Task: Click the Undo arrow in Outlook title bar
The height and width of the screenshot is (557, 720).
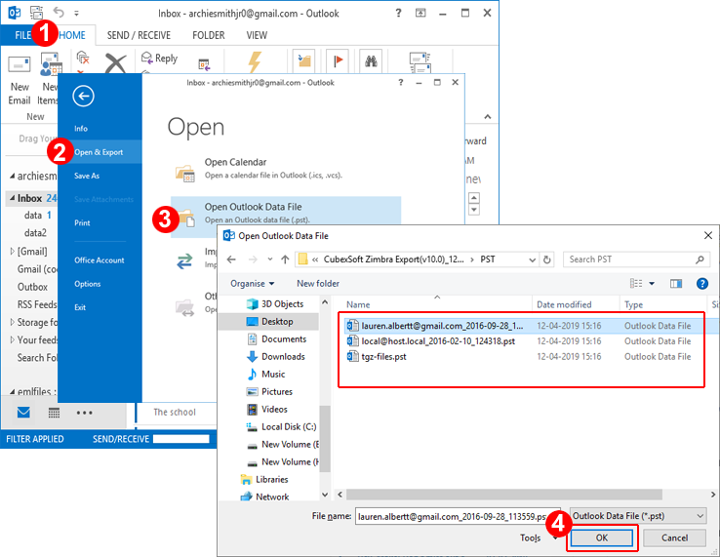Action: pyautogui.click(x=59, y=12)
